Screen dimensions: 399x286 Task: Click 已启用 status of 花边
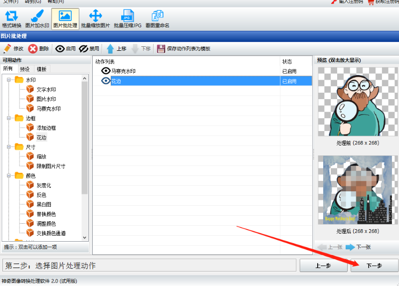[289, 81]
